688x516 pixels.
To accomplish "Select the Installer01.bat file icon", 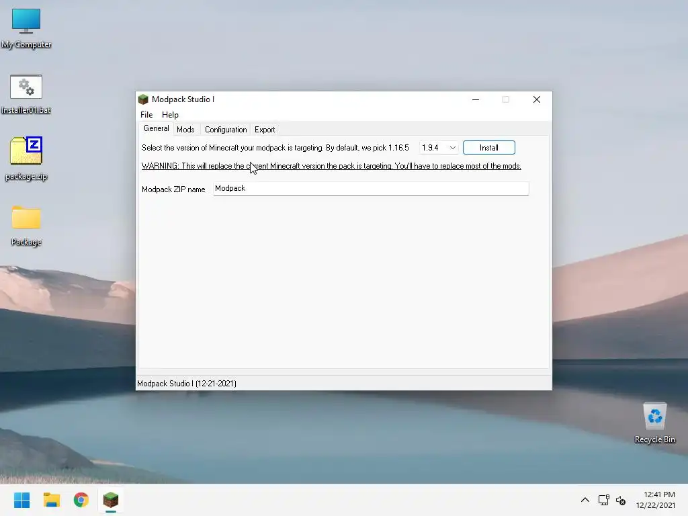I will coord(26,94).
